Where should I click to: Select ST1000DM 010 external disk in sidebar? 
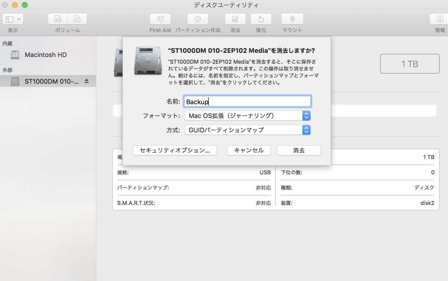click(48, 81)
